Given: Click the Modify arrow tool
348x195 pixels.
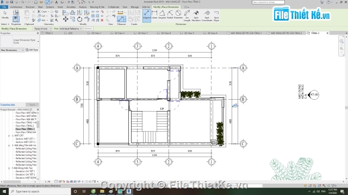Looking at the screenshot, I should coord(5,15).
